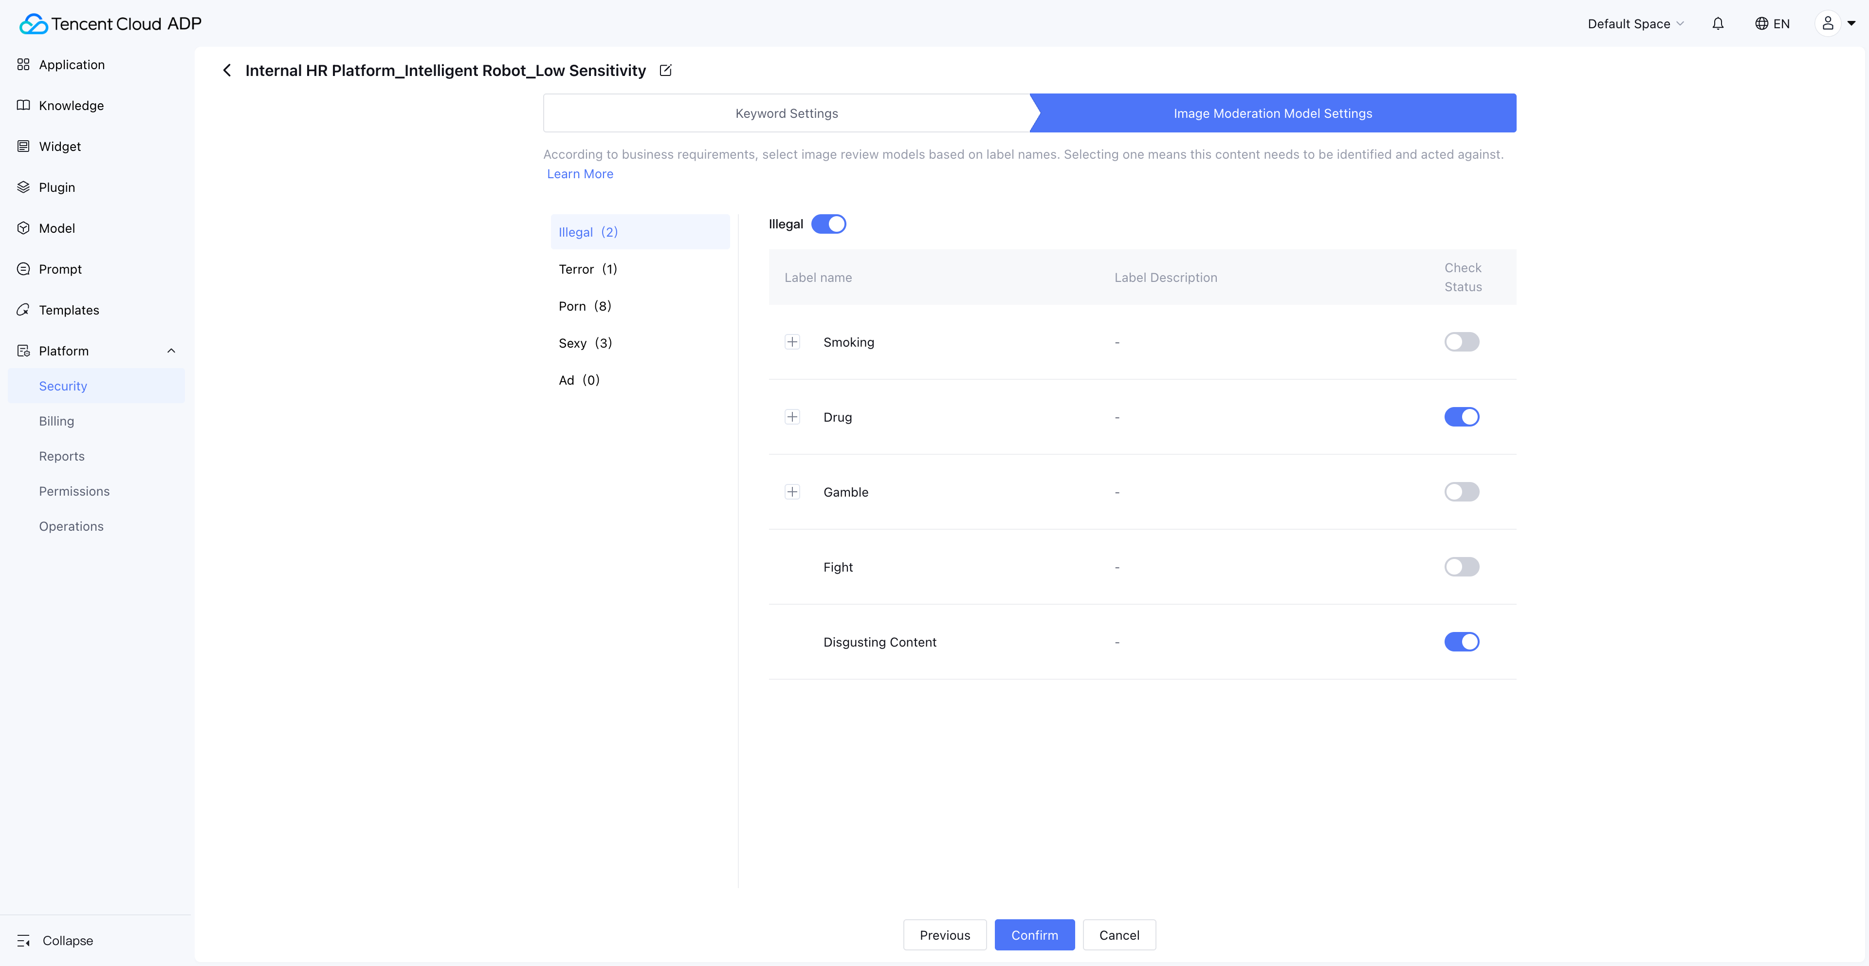
Task: Expand the Gamble label row
Action: 792,492
